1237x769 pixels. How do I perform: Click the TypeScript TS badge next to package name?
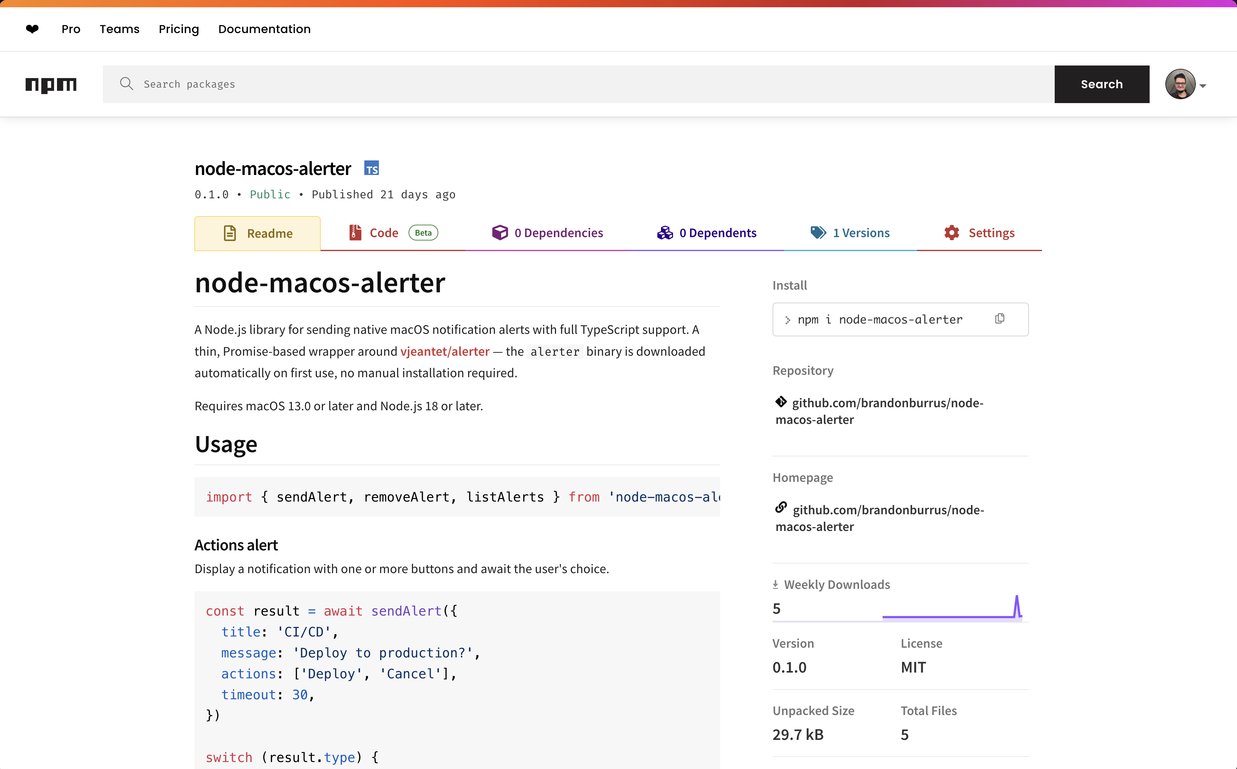371,168
